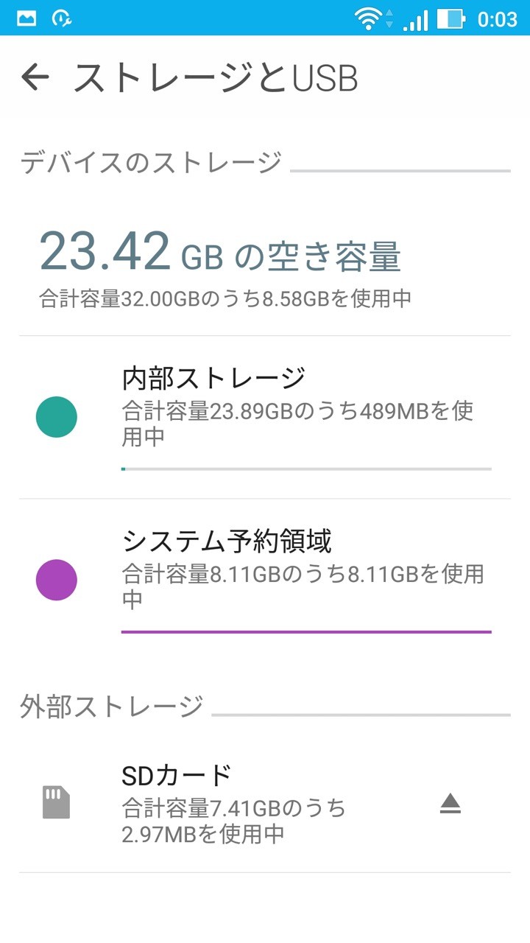Screen dimensions: 530x943
Task: Tap the SD card icon
Action: [56, 802]
